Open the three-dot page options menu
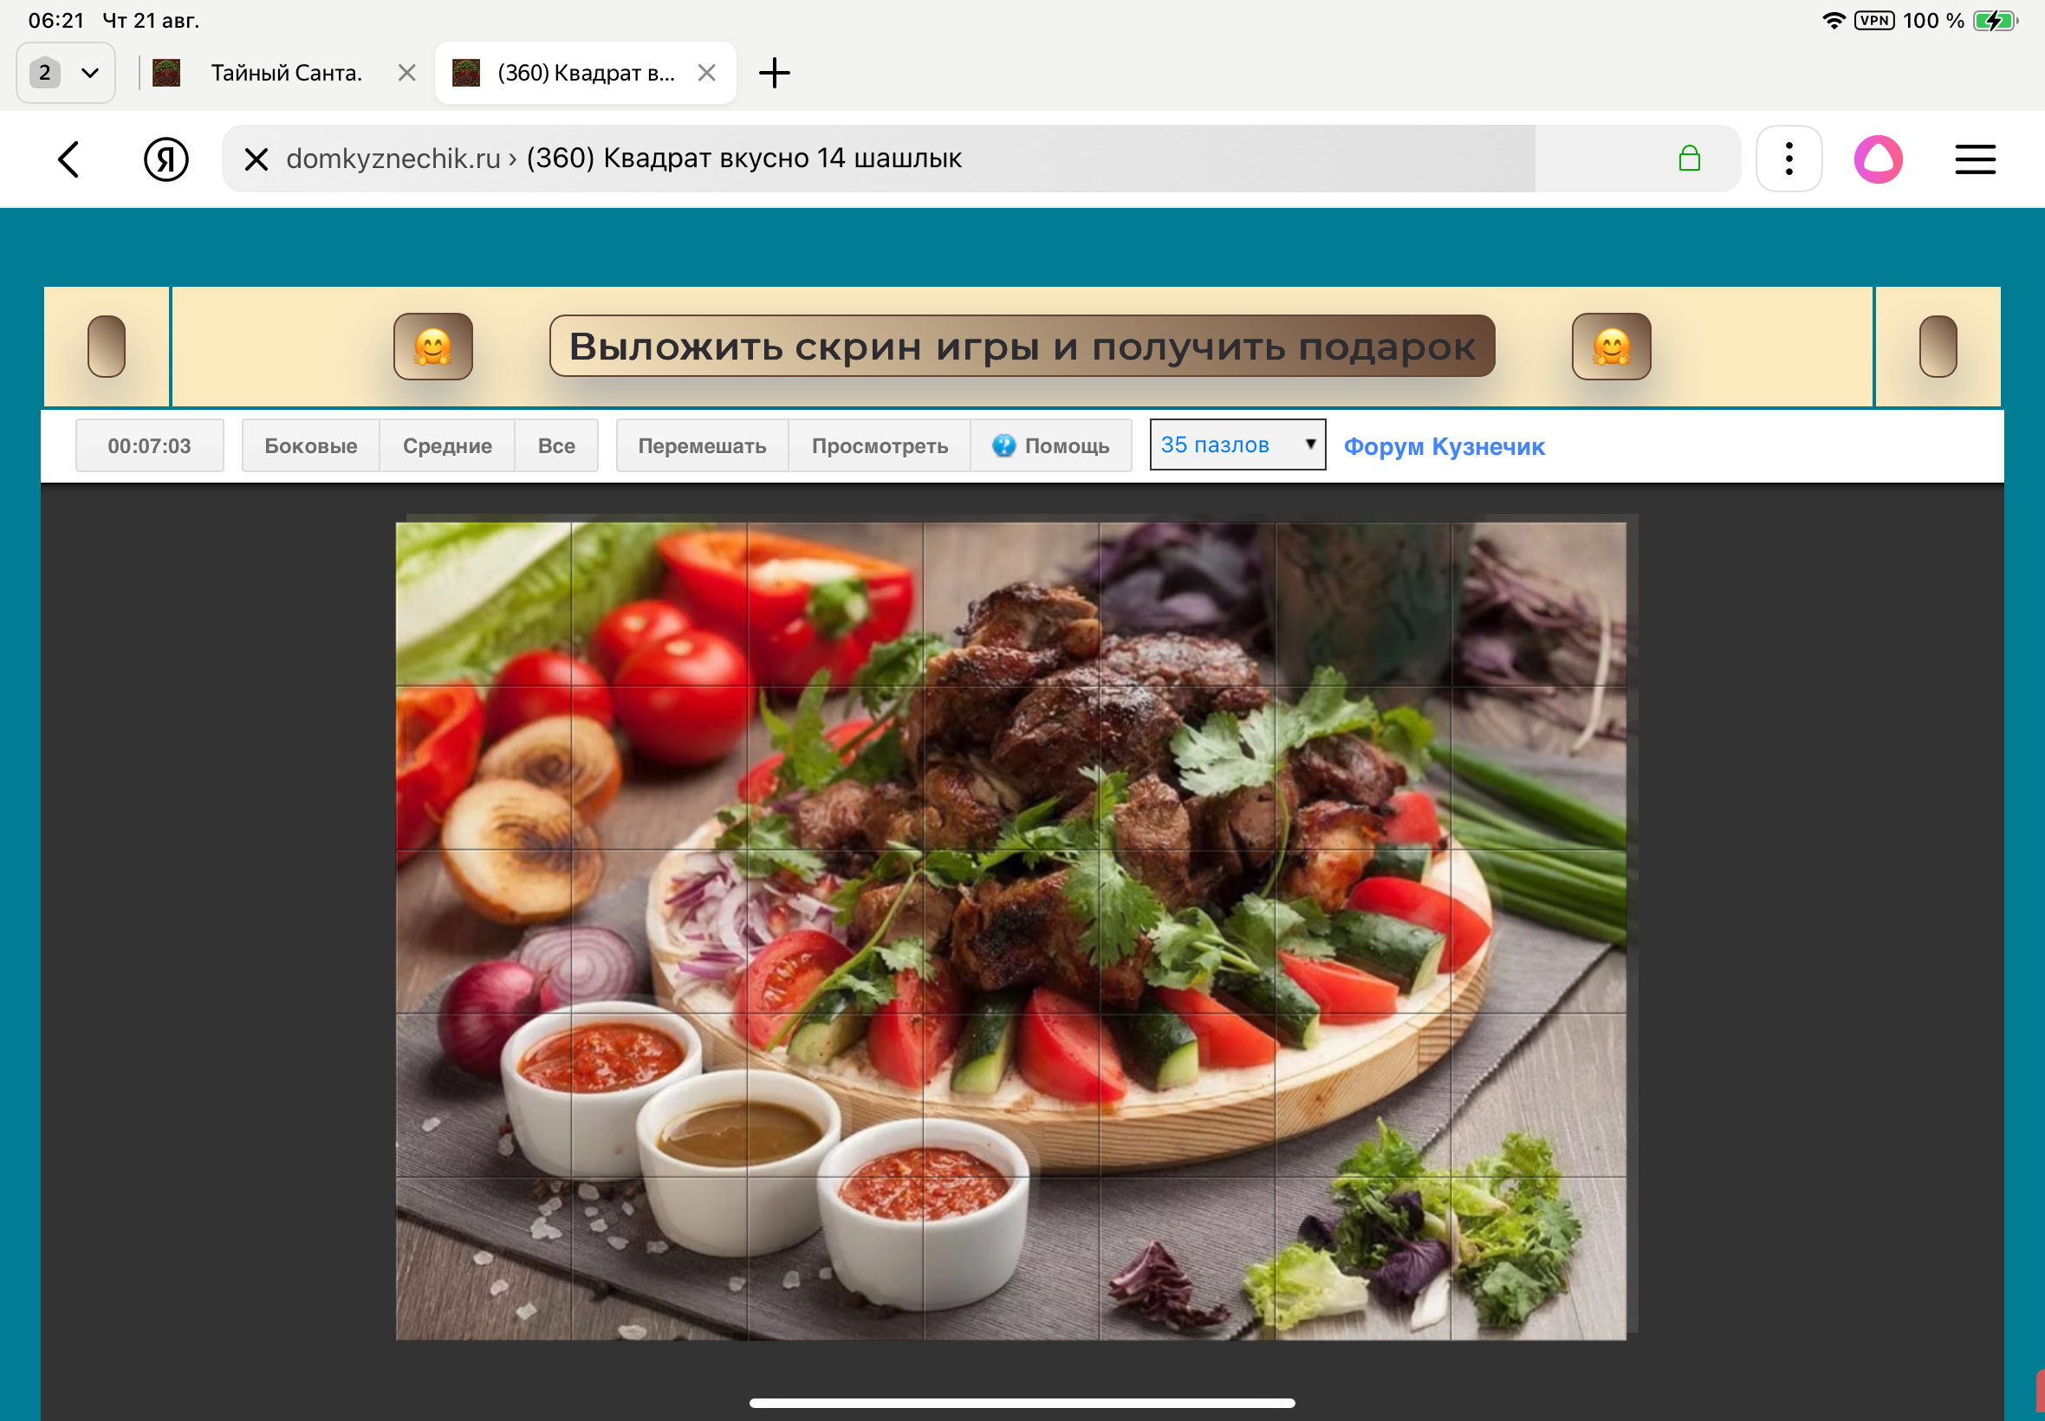Viewport: 2045px width, 1421px height. (1789, 159)
